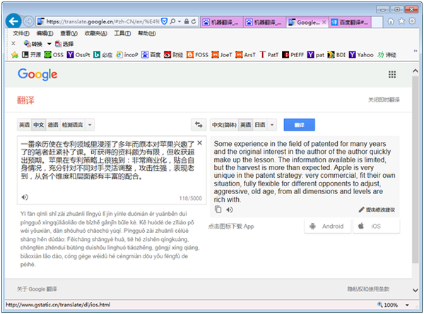Click 提出修改建议 suggest an edit

(x=377, y=210)
